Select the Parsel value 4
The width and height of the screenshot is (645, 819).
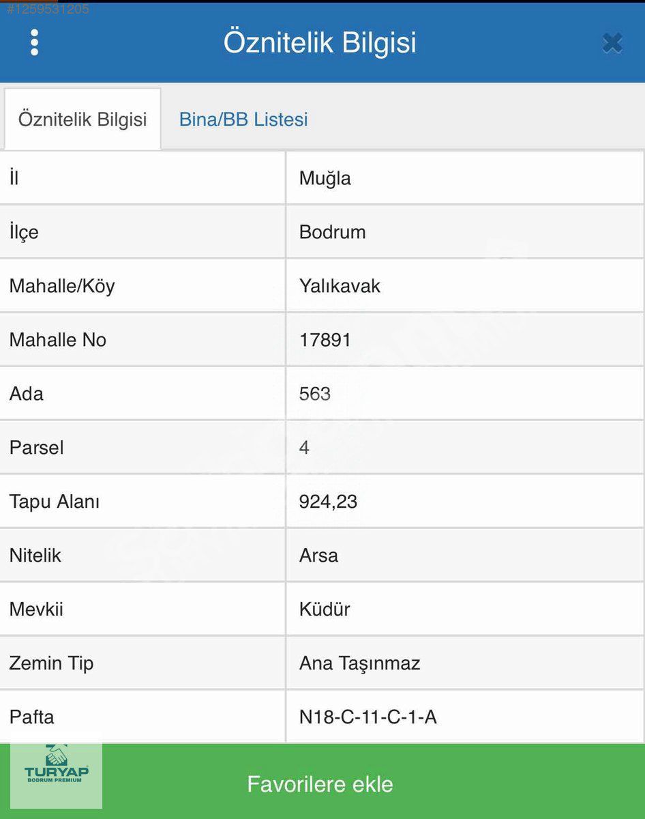point(304,448)
